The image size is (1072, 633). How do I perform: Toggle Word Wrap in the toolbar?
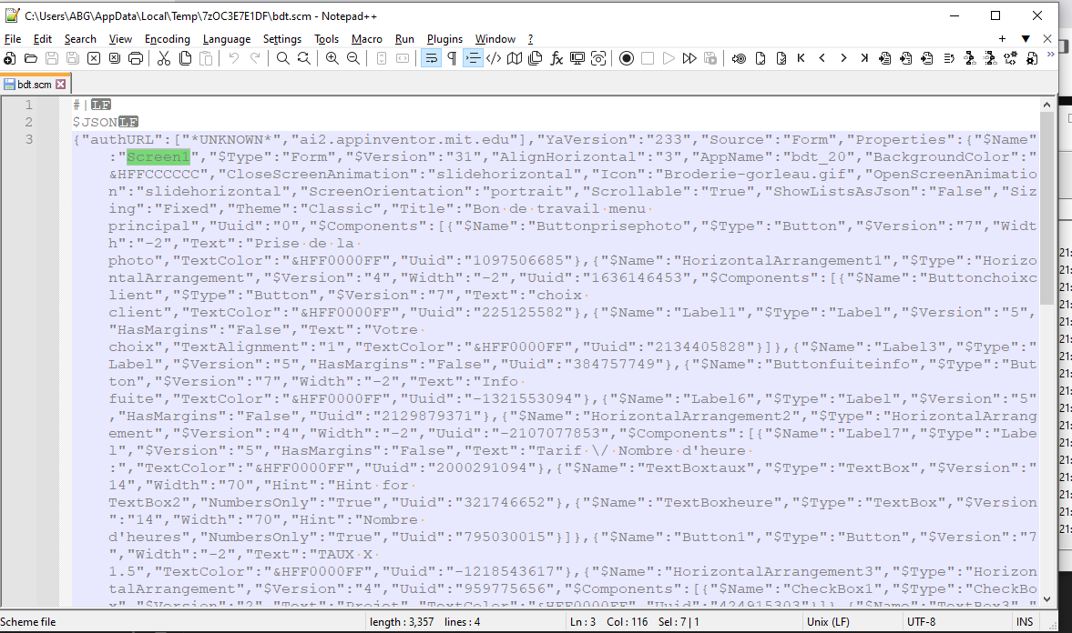click(x=431, y=58)
